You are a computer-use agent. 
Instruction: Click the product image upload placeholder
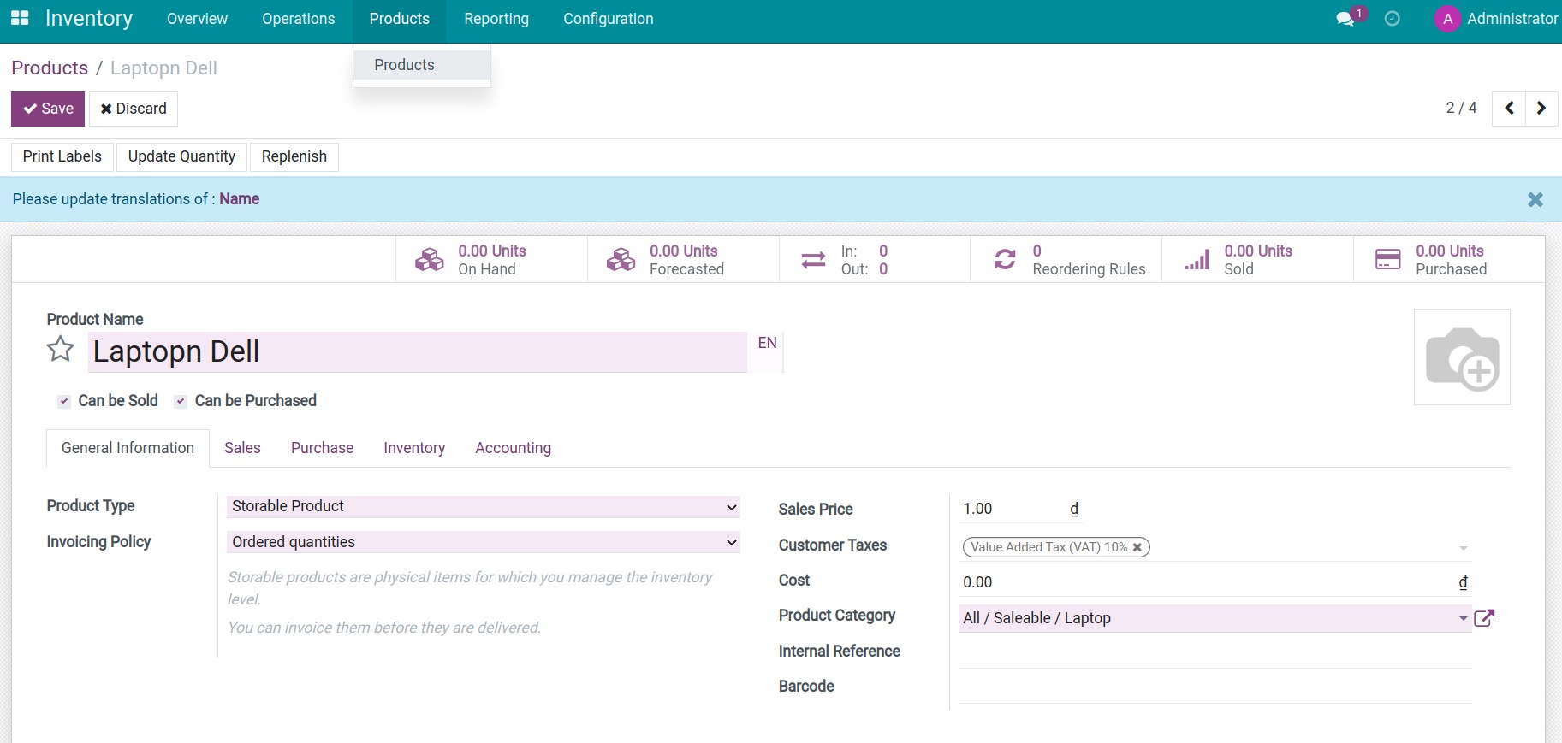click(1462, 357)
